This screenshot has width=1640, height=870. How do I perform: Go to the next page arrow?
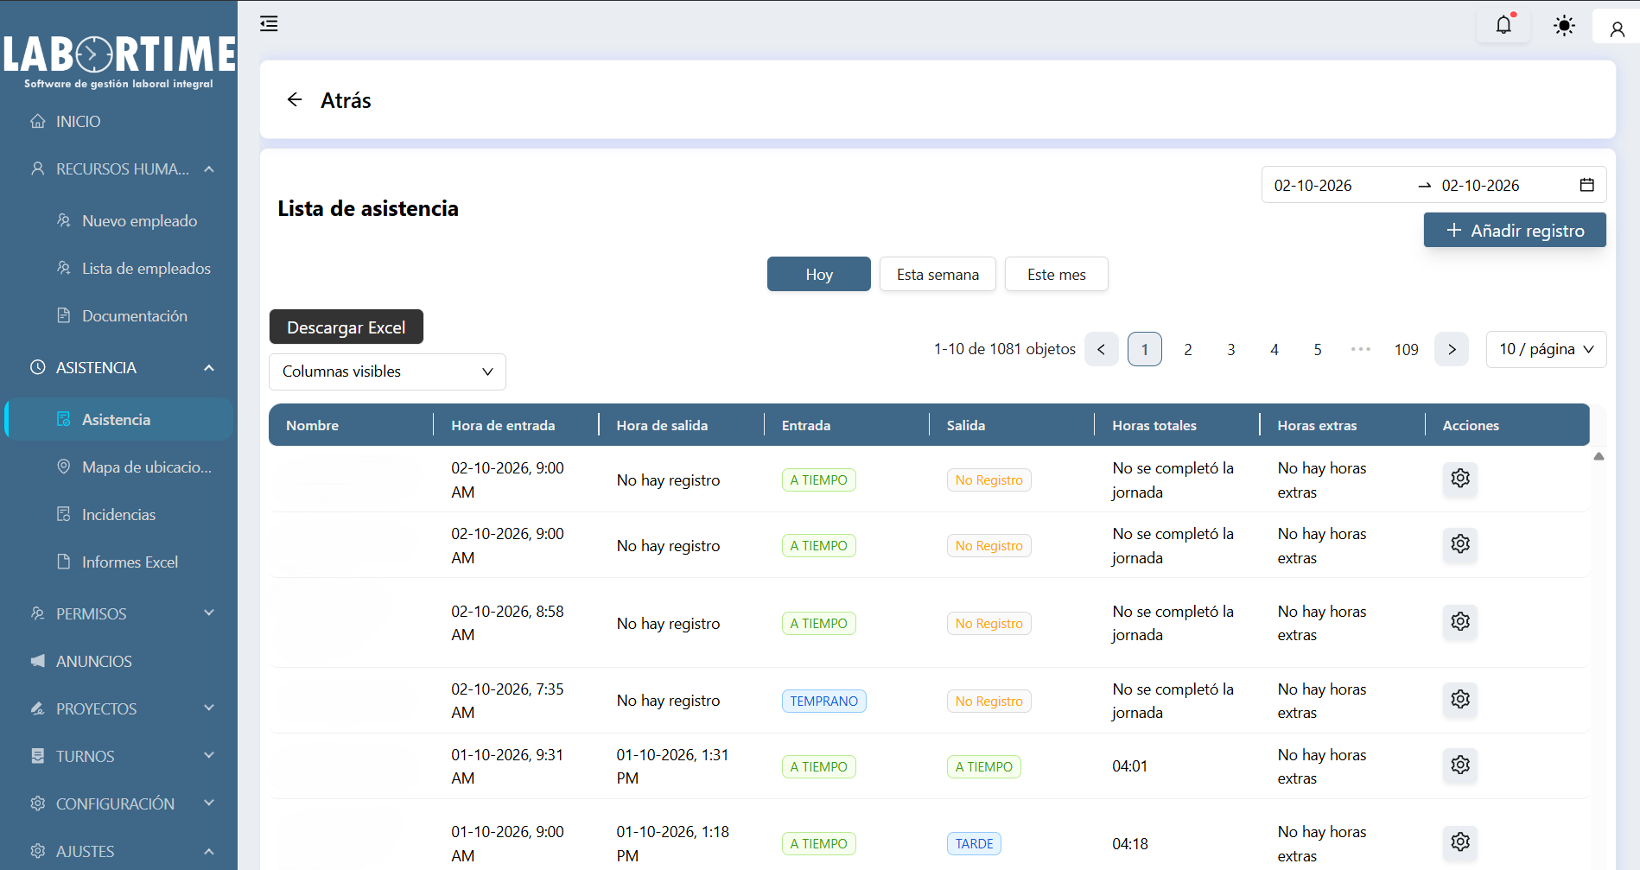pos(1452,349)
